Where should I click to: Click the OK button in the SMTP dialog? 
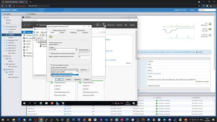[59, 80]
